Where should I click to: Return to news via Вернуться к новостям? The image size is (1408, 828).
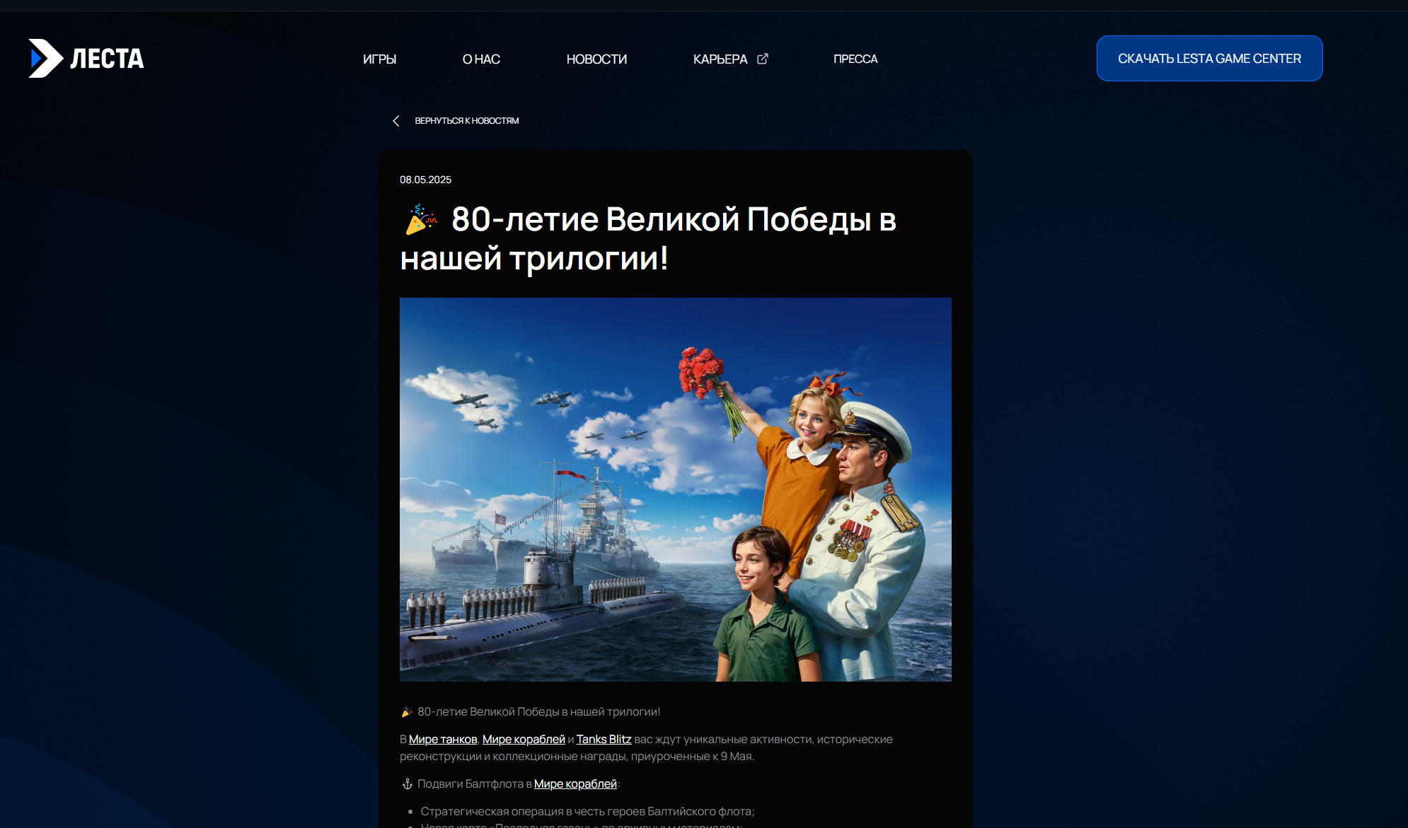pyautogui.click(x=467, y=121)
